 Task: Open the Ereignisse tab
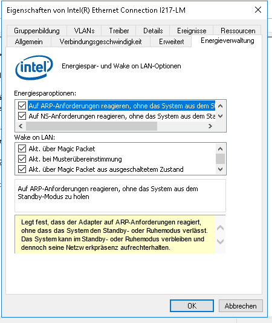coord(192,31)
